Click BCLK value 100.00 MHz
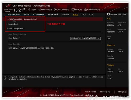 click(111, 32)
